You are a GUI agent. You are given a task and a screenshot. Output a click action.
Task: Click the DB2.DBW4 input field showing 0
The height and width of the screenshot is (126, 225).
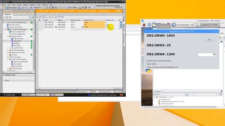[x=207, y=55]
